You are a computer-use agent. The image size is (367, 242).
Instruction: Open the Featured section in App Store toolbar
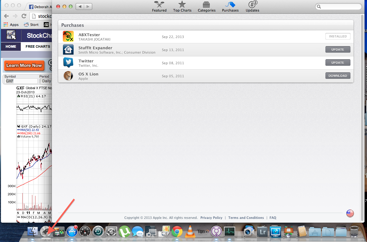[159, 7]
